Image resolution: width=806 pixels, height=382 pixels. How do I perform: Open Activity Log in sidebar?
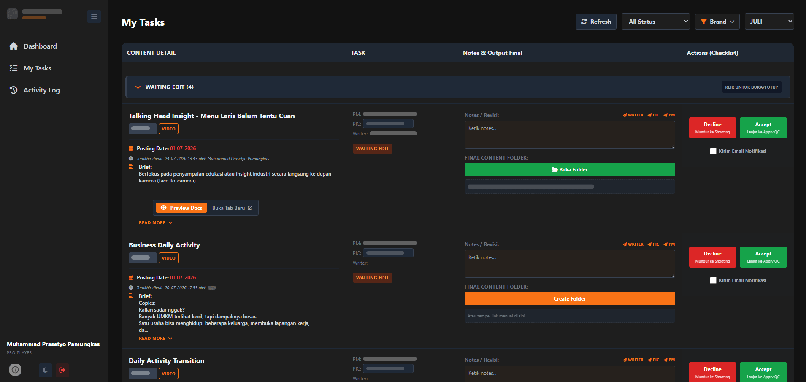pyautogui.click(x=41, y=90)
